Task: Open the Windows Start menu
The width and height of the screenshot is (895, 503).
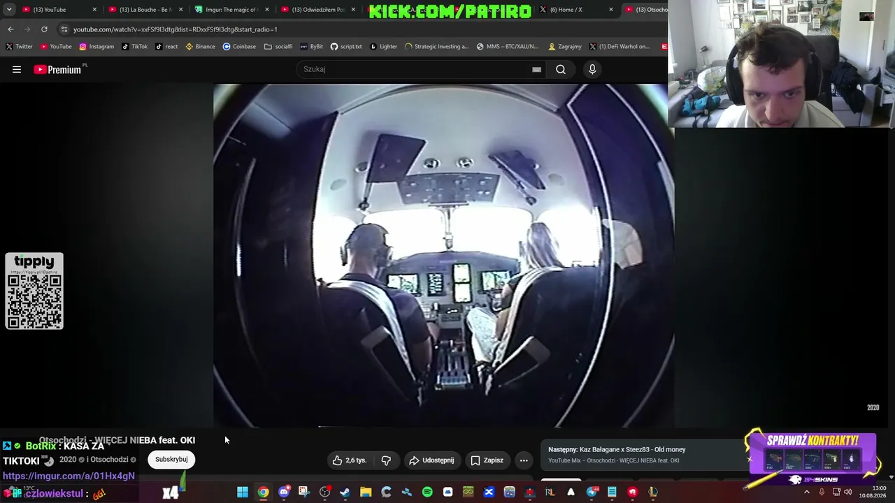Action: [x=242, y=493]
